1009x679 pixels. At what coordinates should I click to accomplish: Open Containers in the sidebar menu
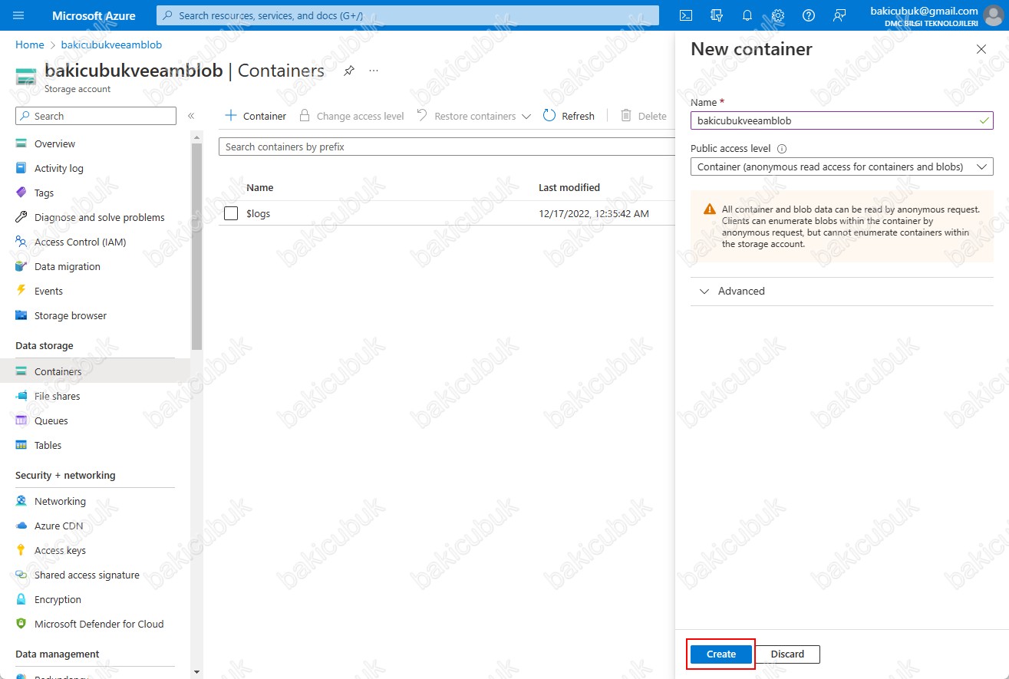click(95, 371)
